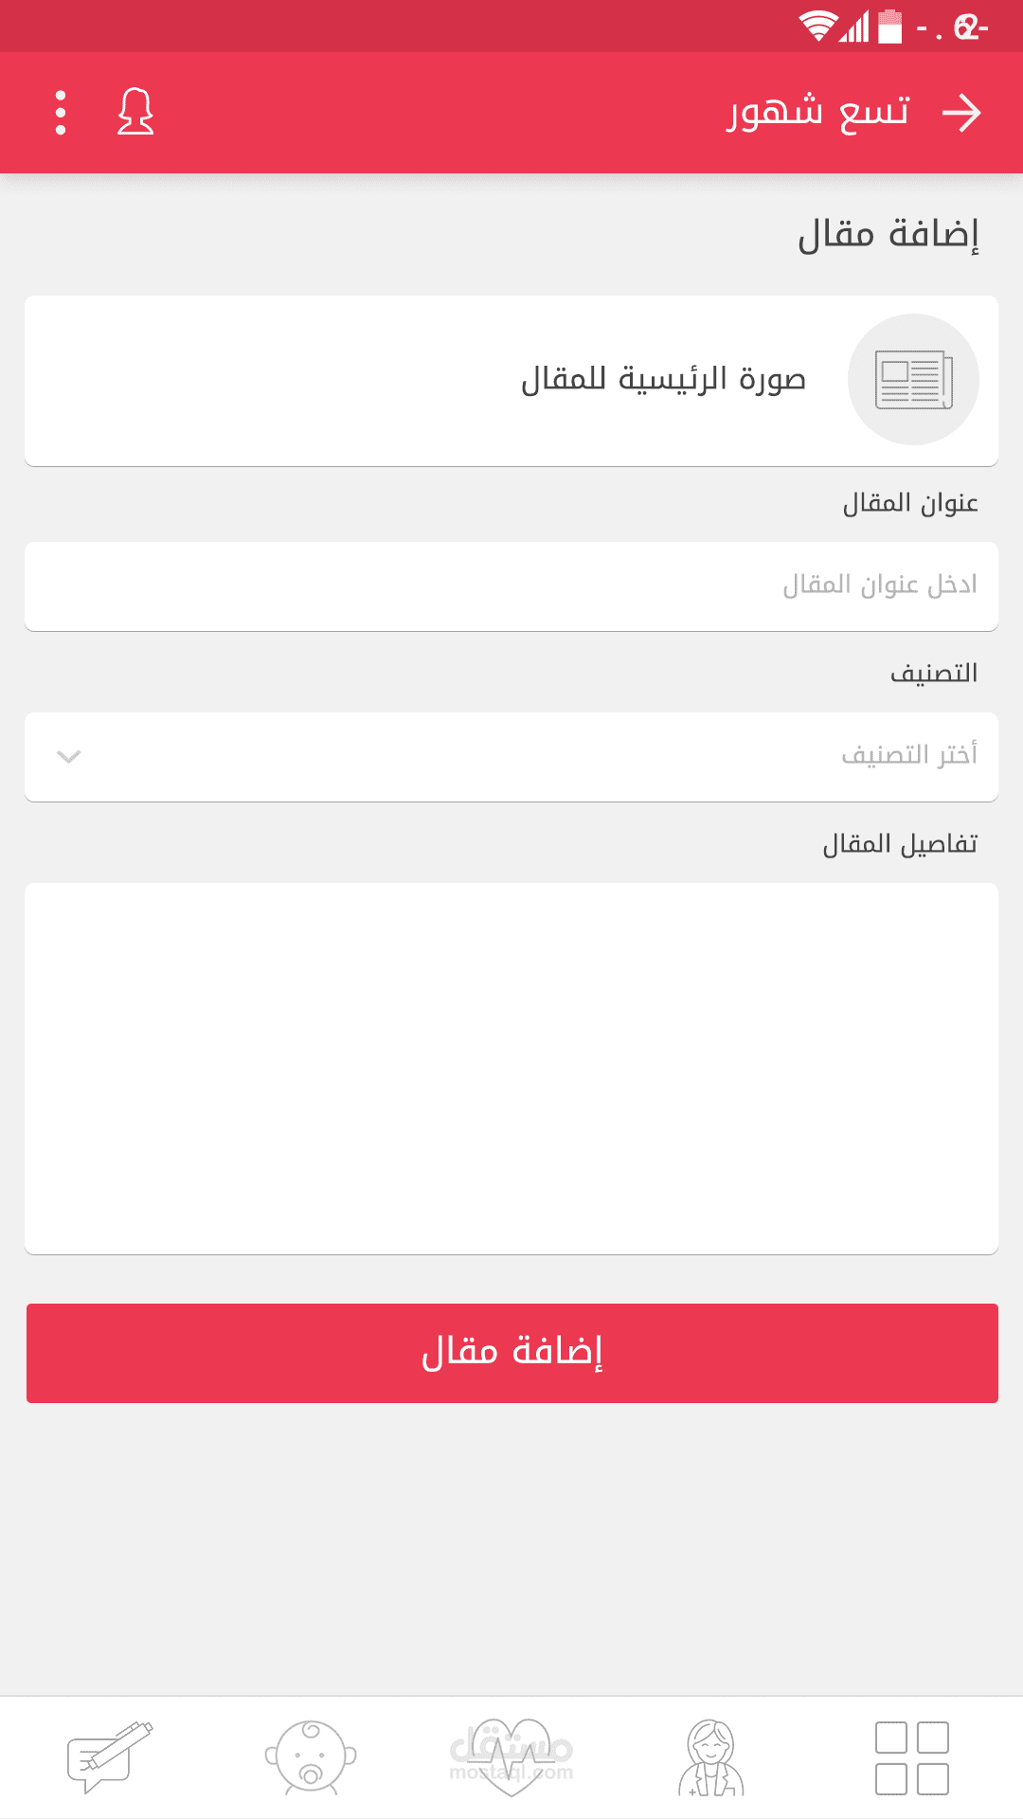This screenshot has width=1023, height=1819.
Task: Open the grid categories tab
Action: pyautogui.click(x=912, y=1758)
